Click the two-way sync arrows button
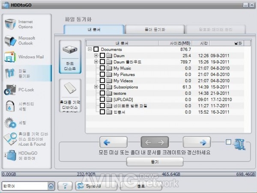The width and height of the screenshot is (257, 193). [155, 142]
